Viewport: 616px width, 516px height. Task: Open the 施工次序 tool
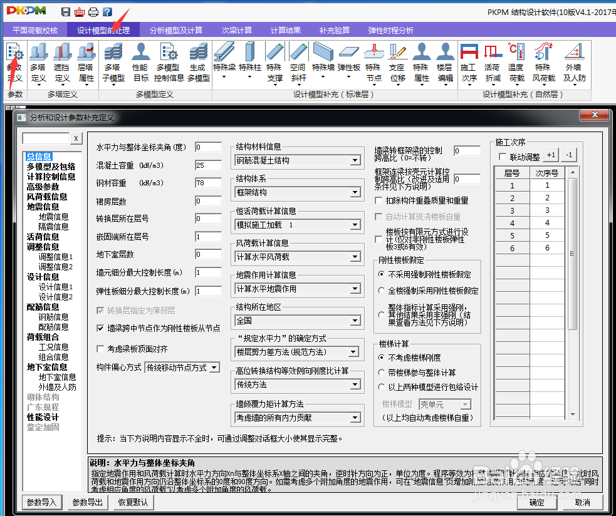coord(469,64)
